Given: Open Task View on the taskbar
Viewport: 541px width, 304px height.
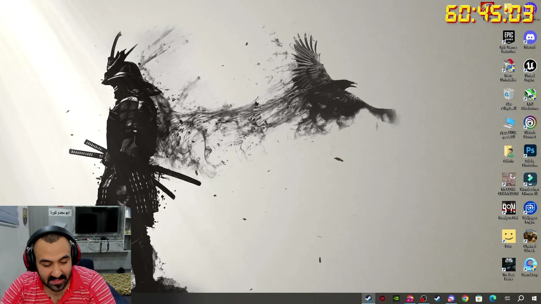Looking at the screenshot, I should (x=507, y=299).
